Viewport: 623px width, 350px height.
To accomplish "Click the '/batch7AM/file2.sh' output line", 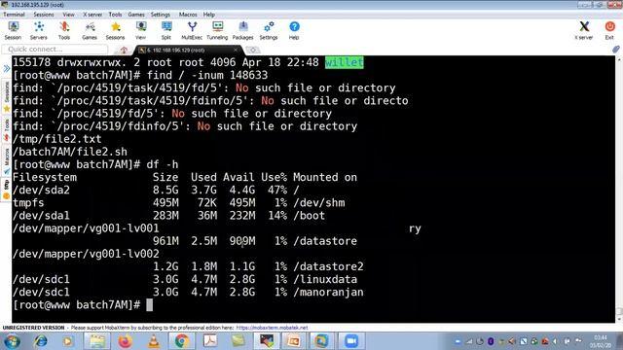I will (70, 152).
